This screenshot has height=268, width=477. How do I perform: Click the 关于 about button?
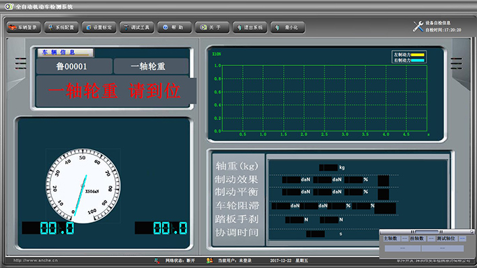click(x=212, y=28)
